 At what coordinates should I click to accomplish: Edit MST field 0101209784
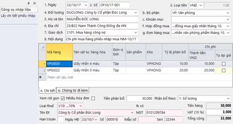[x=164, y=113]
